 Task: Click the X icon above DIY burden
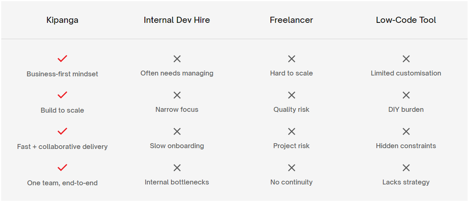pos(406,95)
